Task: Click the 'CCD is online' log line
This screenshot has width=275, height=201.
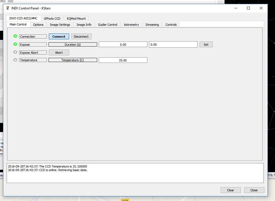Action: click(x=47, y=170)
